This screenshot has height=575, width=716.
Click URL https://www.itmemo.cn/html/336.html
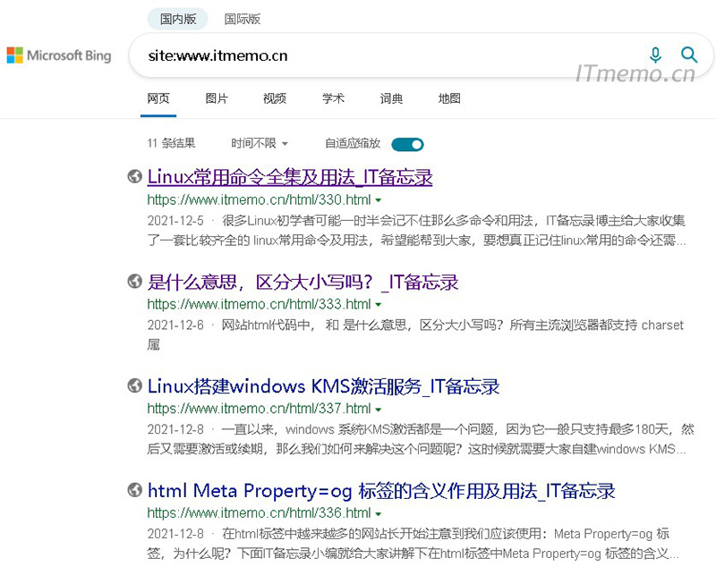(259, 513)
